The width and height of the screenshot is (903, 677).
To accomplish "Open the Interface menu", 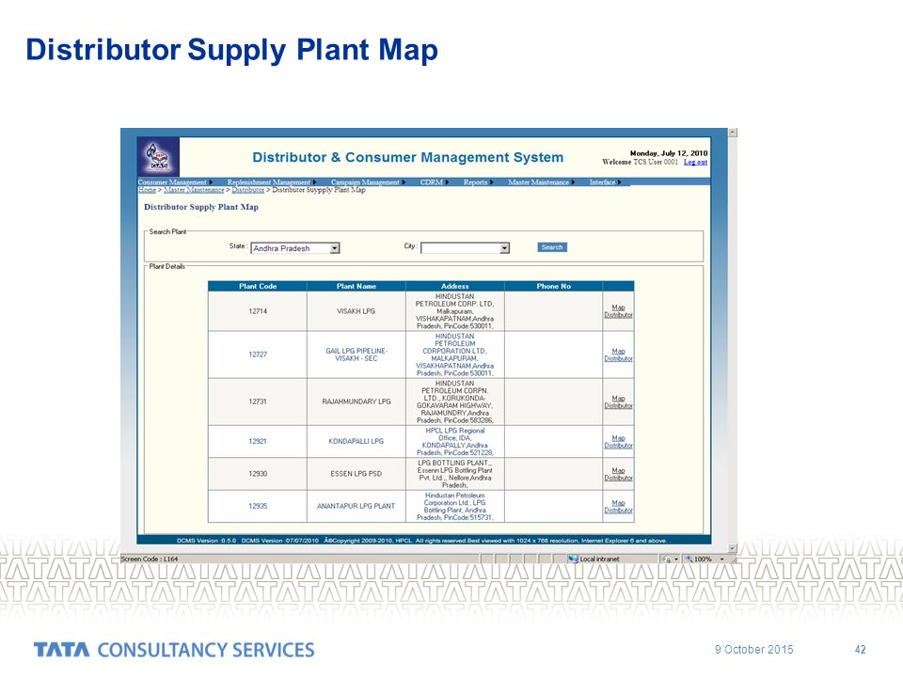I will pyautogui.click(x=605, y=182).
